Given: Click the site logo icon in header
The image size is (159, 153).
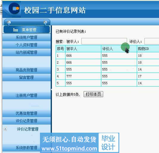Looking at the screenshot, I should point(14,8).
